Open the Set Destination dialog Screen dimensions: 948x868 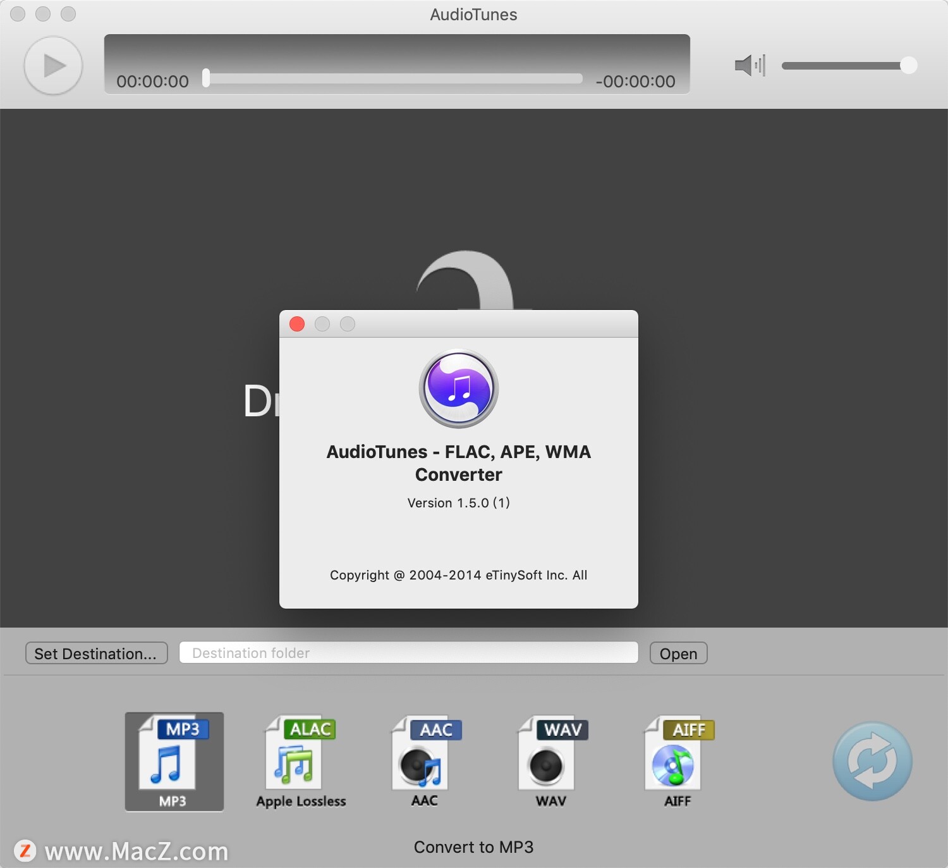click(x=96, y=653)
